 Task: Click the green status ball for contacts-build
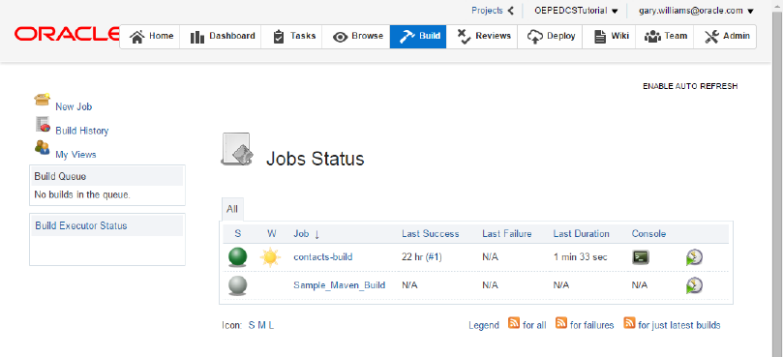pyautogui.click(x=238, y=256)
